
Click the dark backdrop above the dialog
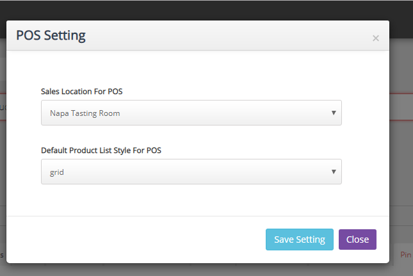click(x=205, y=9)
